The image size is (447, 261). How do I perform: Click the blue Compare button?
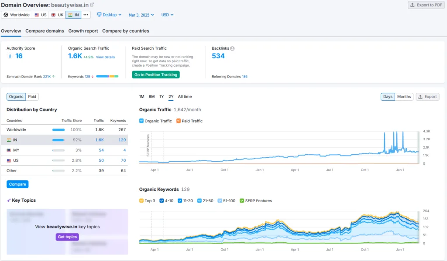tap(17, 184)
